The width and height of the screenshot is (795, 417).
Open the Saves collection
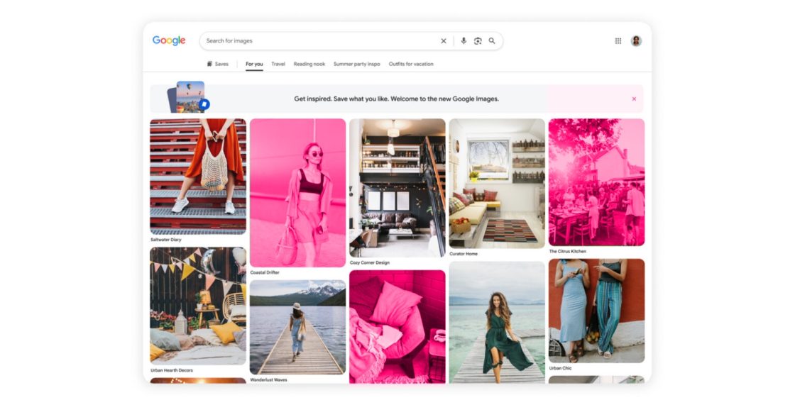coord(217,64)
